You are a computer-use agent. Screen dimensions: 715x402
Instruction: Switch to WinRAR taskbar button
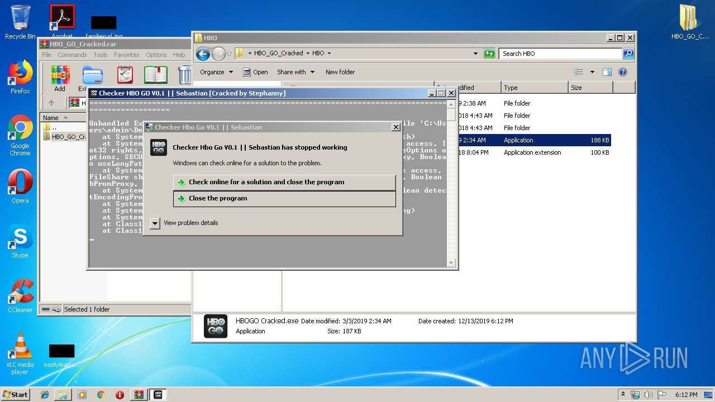click(139, 394)
